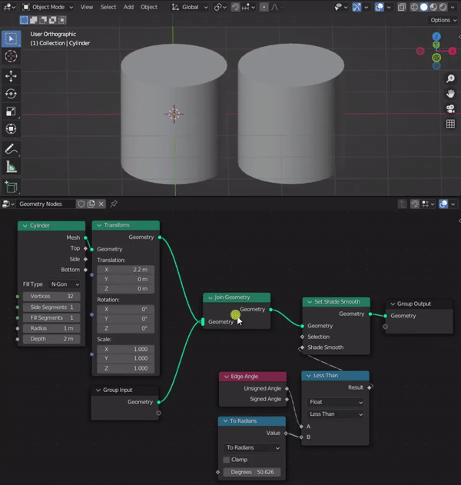
Task: Switch orthographic/perspective grid icon
Action: [450, 124]
